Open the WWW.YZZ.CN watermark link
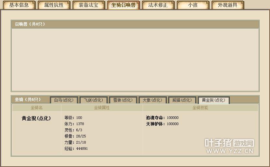 pos(229,151)
